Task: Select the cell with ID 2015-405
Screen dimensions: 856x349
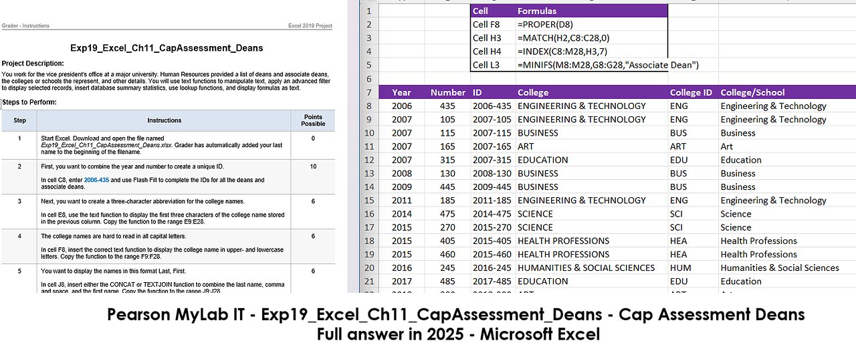Action: tap(493, 241)
